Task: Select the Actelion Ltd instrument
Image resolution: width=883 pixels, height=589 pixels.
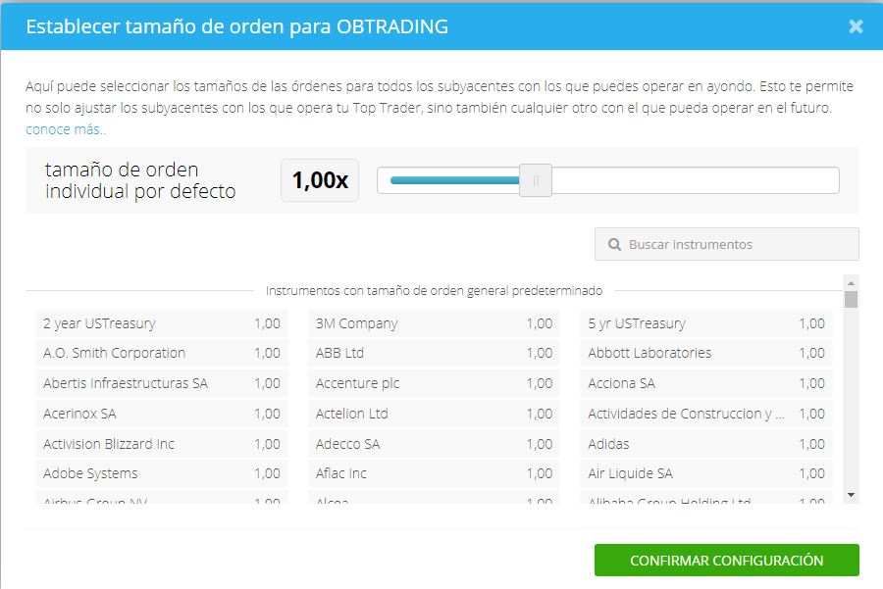Action: coord(434,414)
